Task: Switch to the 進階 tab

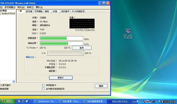Action: [x=48, y=11]
